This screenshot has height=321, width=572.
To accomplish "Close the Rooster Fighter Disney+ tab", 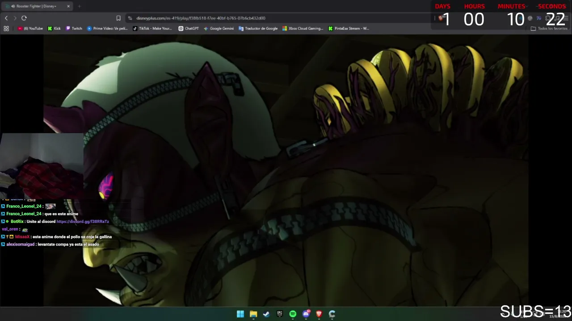I will [68, 6].
